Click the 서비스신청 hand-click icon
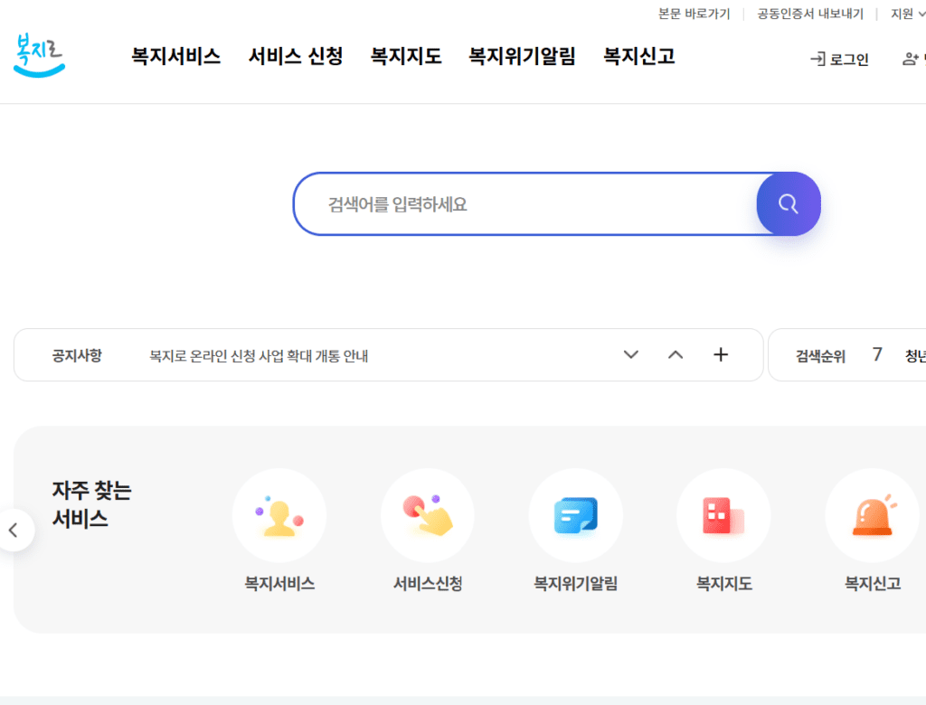926x705 pixels. point(428,514)
